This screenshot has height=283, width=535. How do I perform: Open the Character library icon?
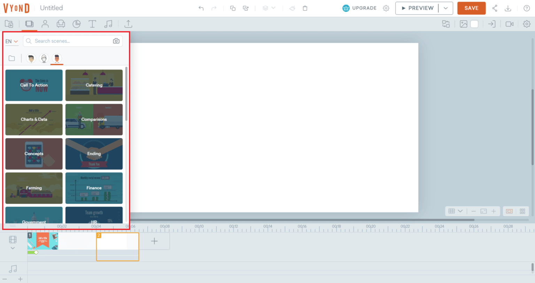(x=45, y=24)
